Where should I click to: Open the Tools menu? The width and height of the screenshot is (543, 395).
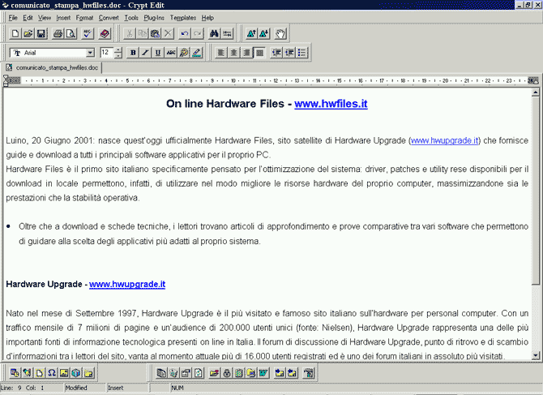coord(131,18)
